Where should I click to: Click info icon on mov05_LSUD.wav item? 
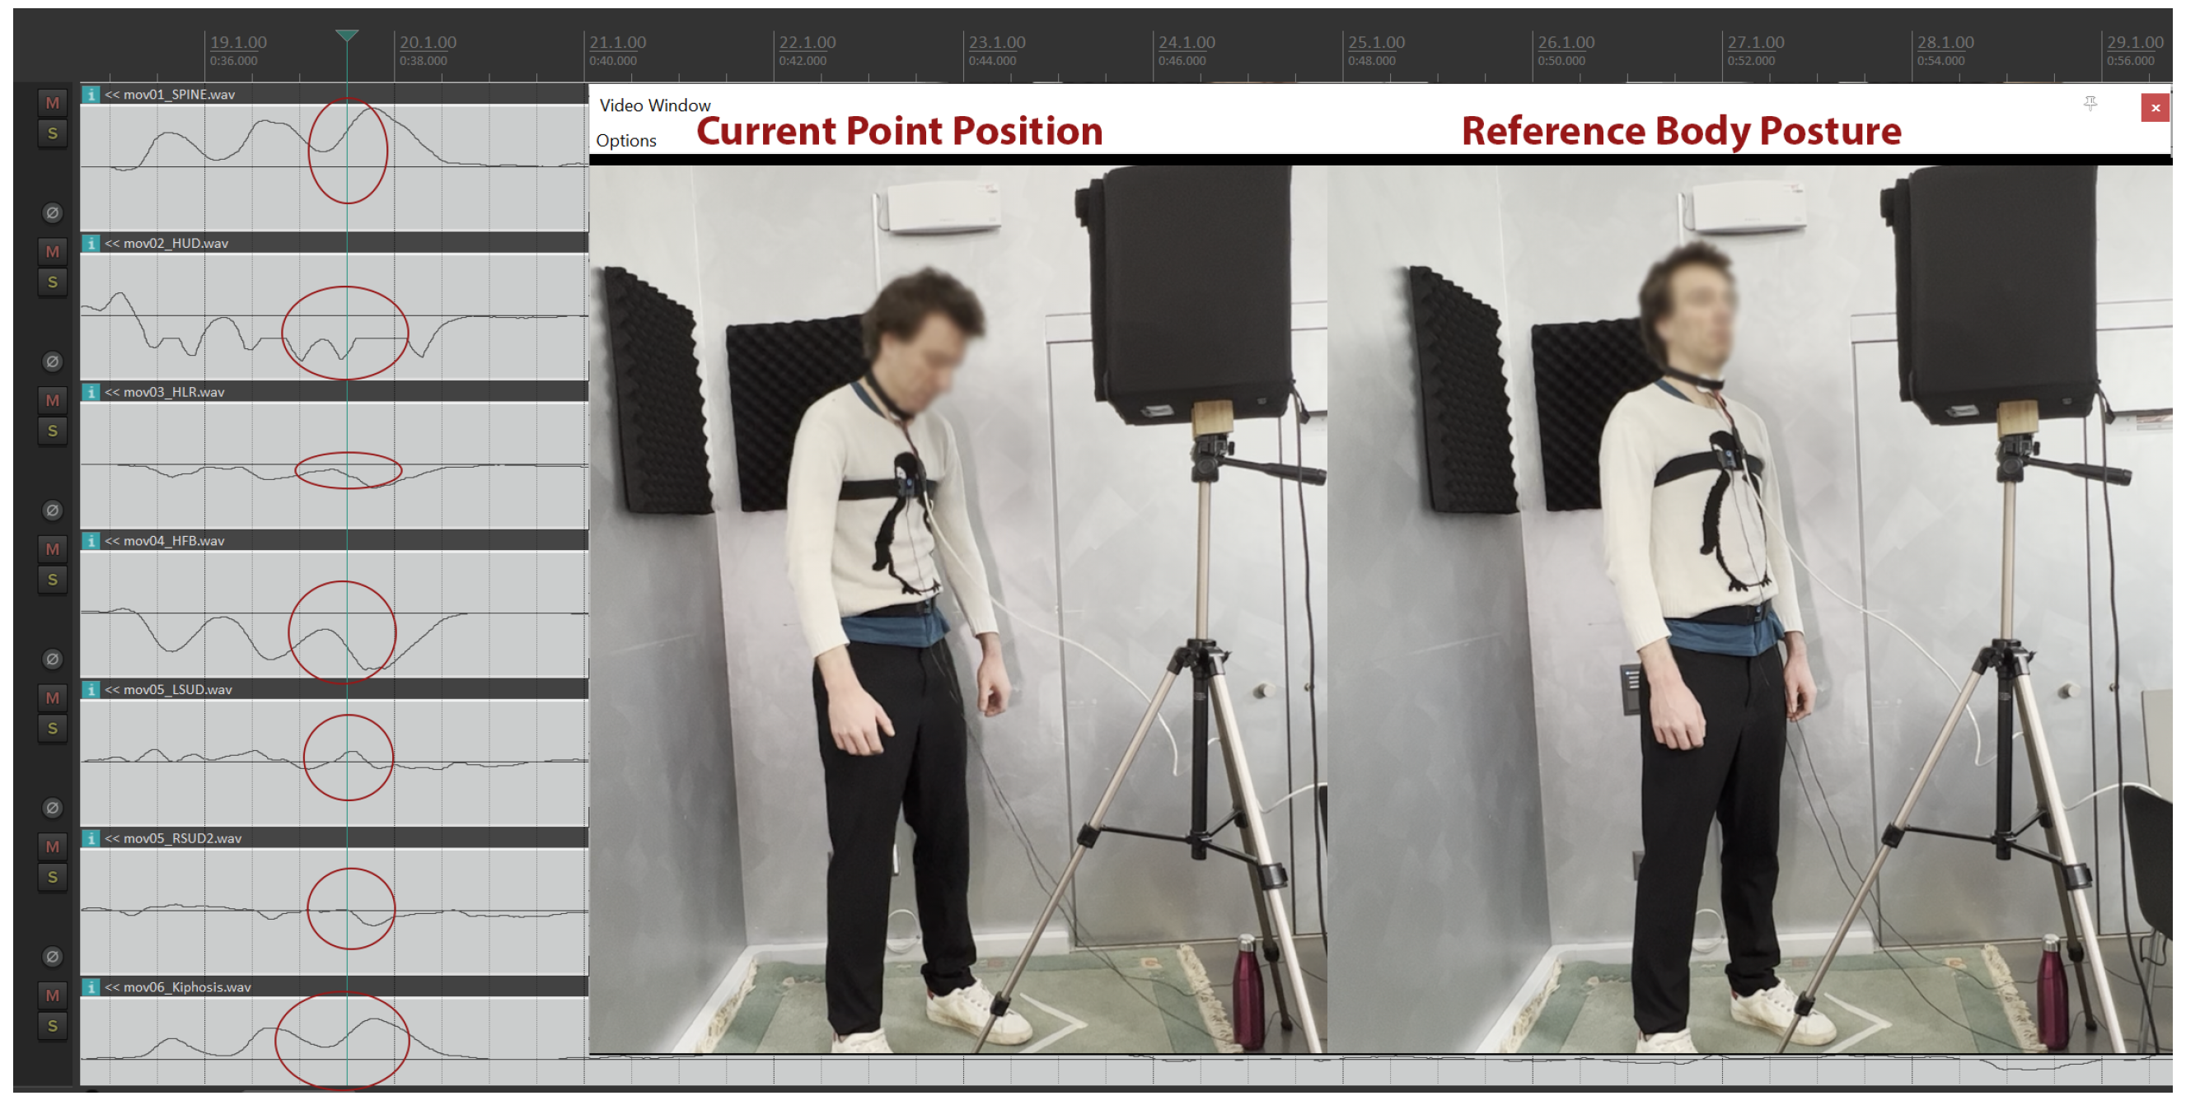tap(91, 689)
